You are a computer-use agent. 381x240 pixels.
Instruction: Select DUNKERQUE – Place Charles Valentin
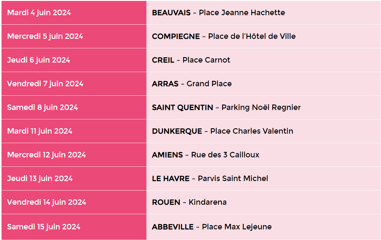tap(222, 131)
